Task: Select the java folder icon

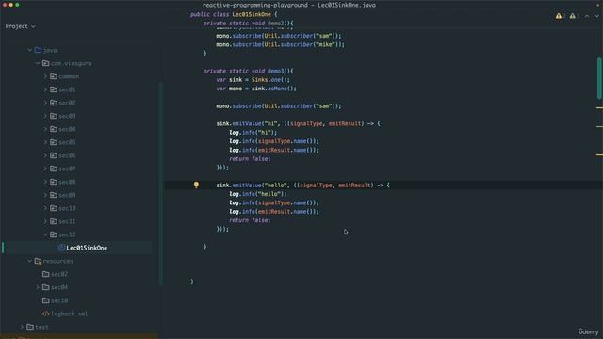Action: [38, 50]
